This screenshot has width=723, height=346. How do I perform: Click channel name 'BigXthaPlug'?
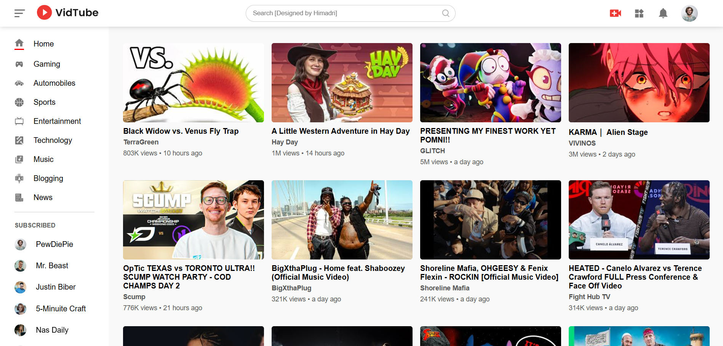pos(291,288)
